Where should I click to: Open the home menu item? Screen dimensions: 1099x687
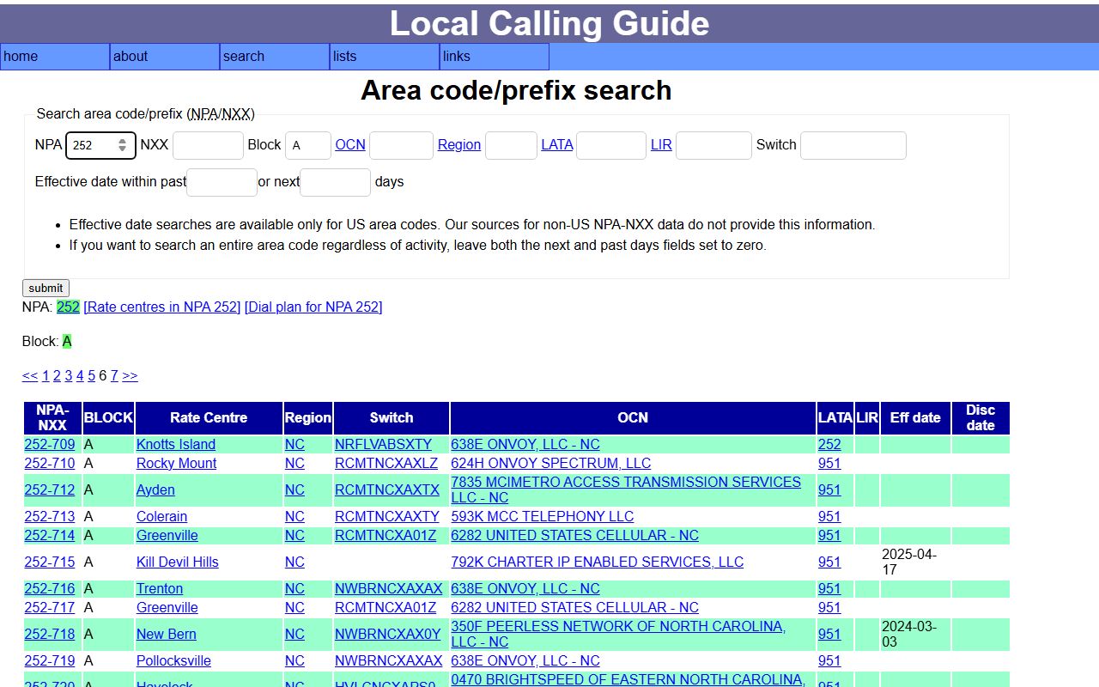pyautogui.click(x=55, y=57)
